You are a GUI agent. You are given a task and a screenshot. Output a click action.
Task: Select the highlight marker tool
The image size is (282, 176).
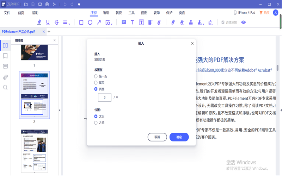pos(39,22)
